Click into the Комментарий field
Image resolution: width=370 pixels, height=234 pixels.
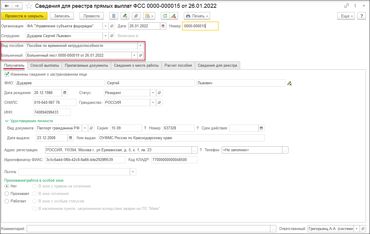click(149, 229)
